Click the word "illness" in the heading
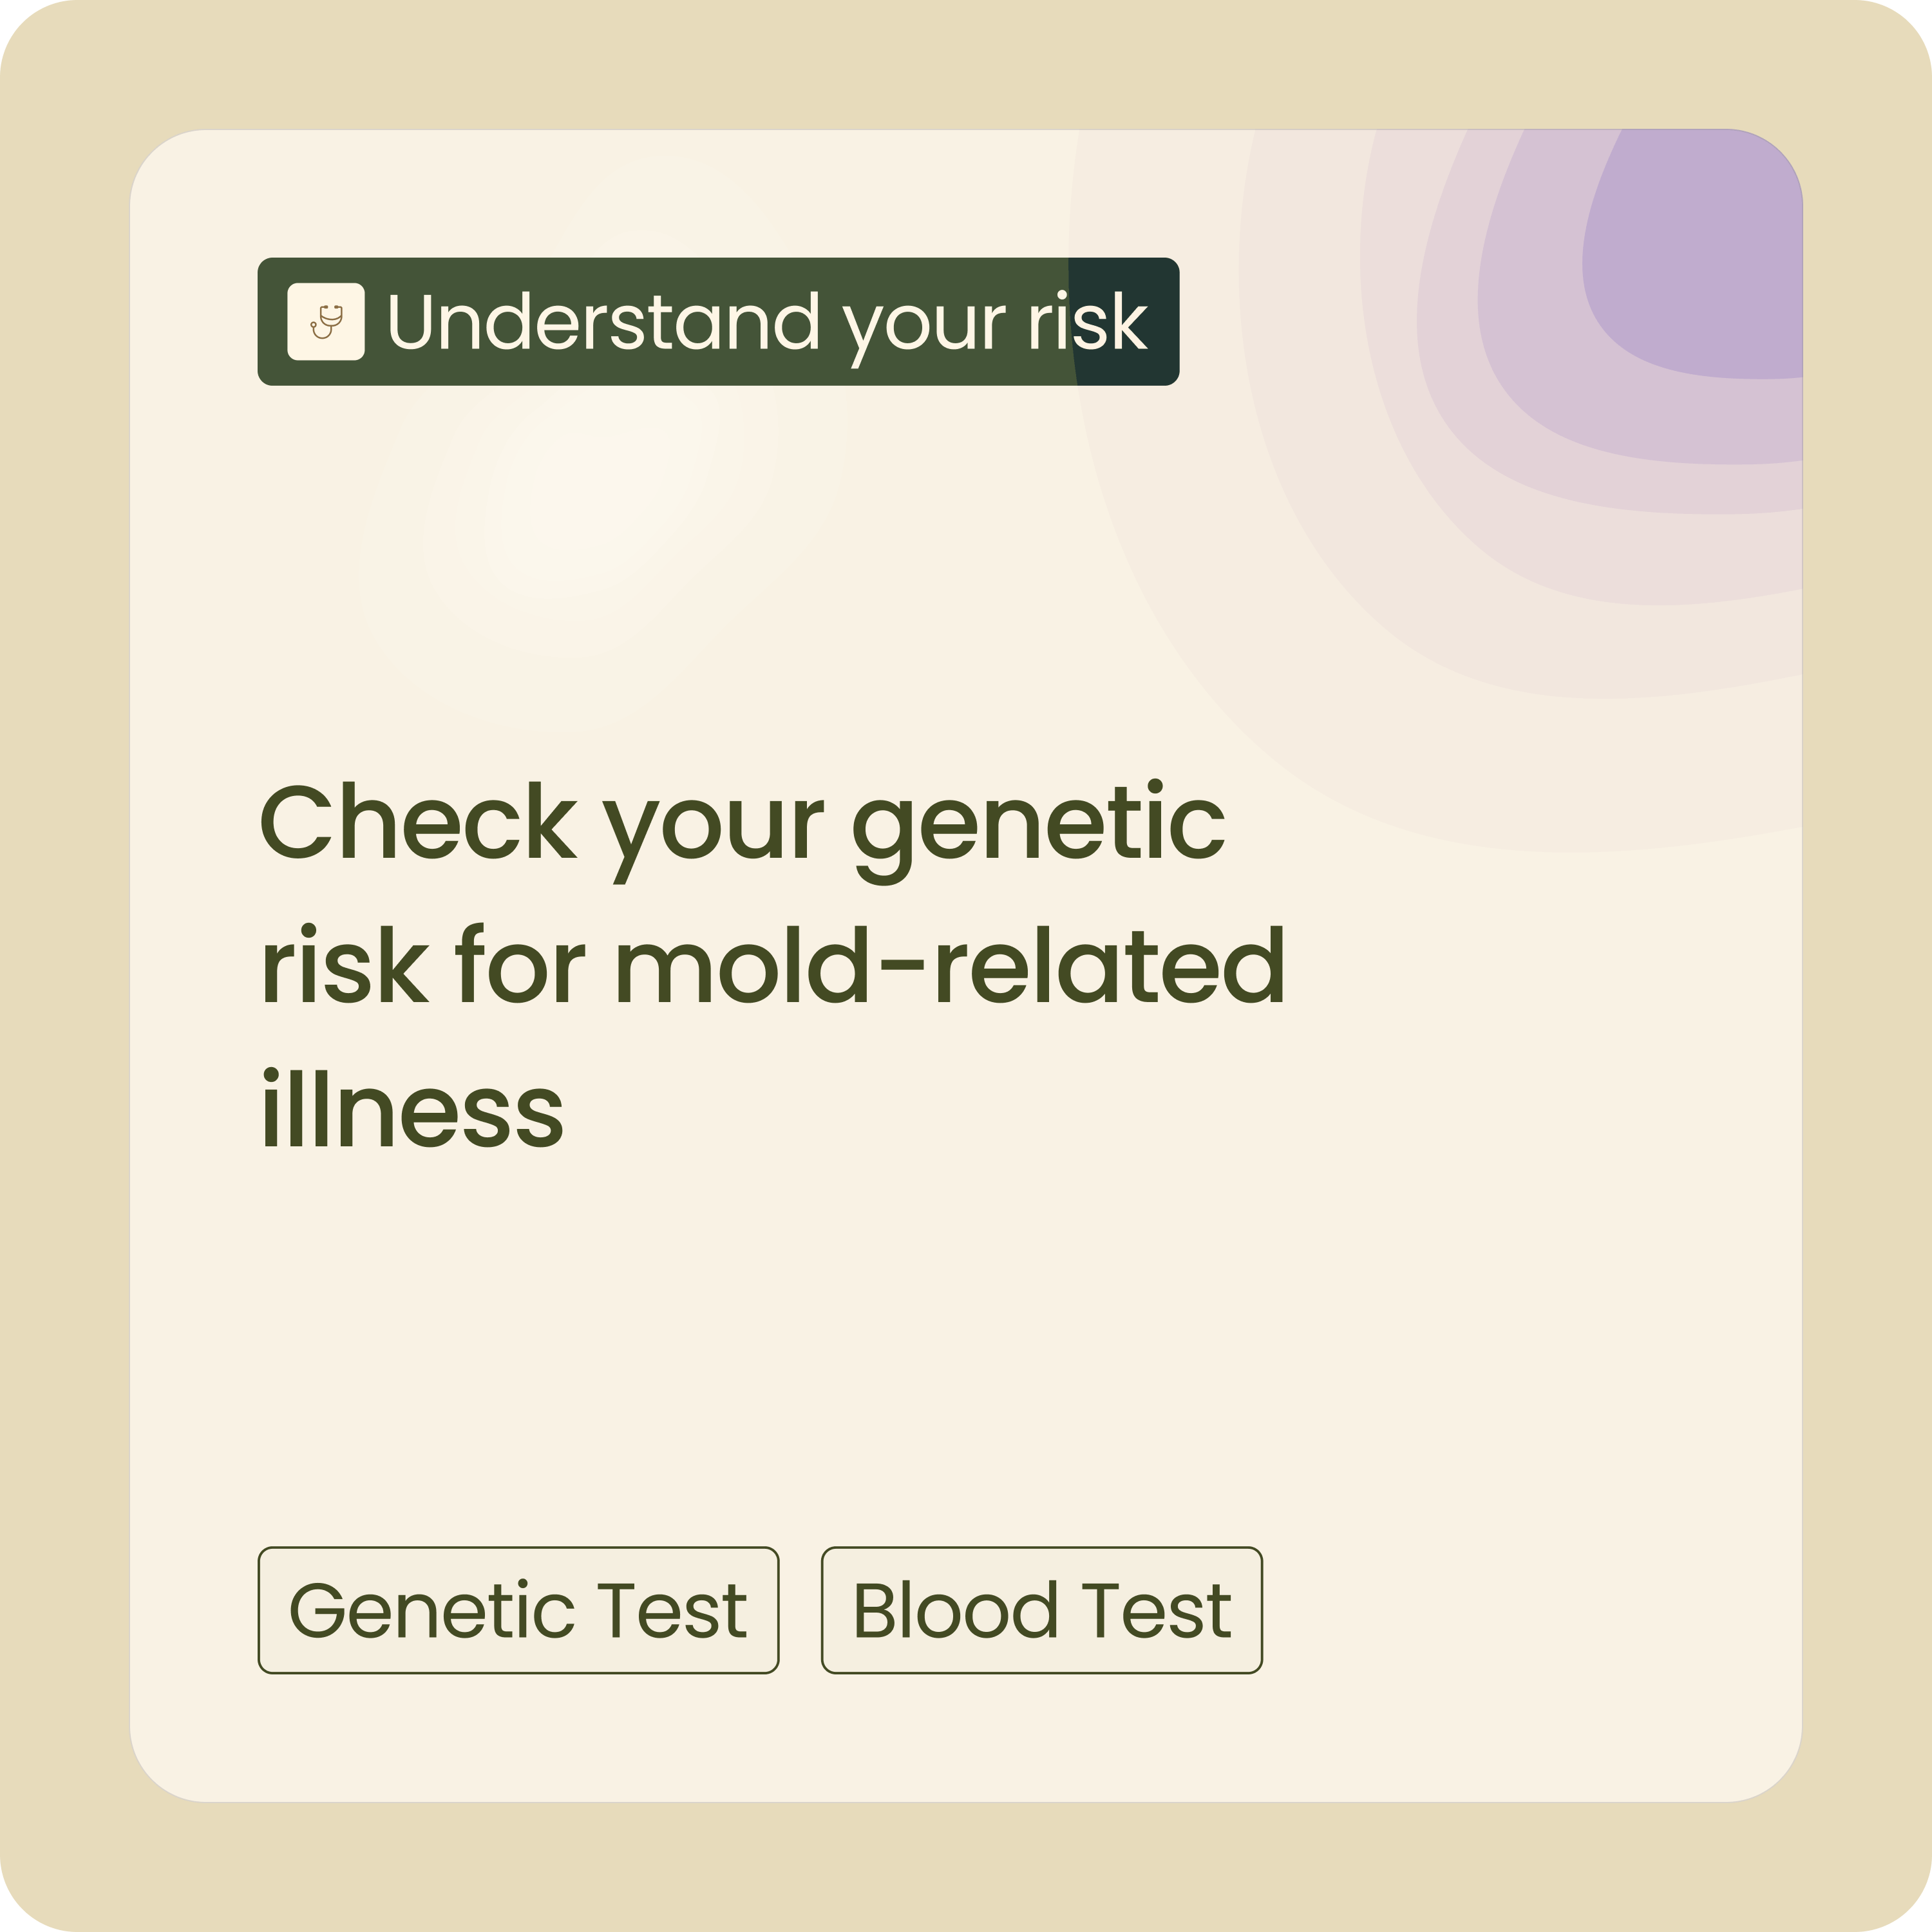 coord(412,1109)
